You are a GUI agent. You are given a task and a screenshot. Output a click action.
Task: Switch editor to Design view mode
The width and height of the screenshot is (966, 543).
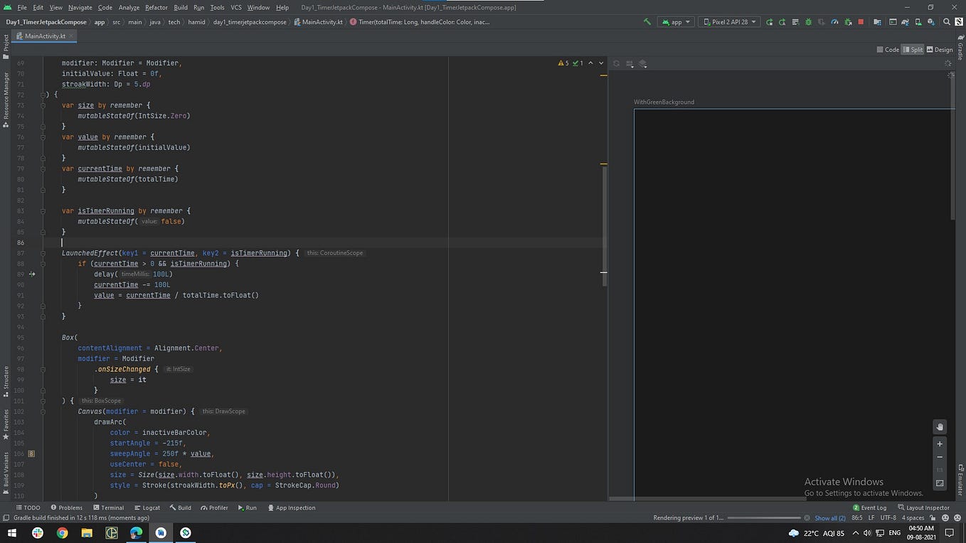point(940,50)
